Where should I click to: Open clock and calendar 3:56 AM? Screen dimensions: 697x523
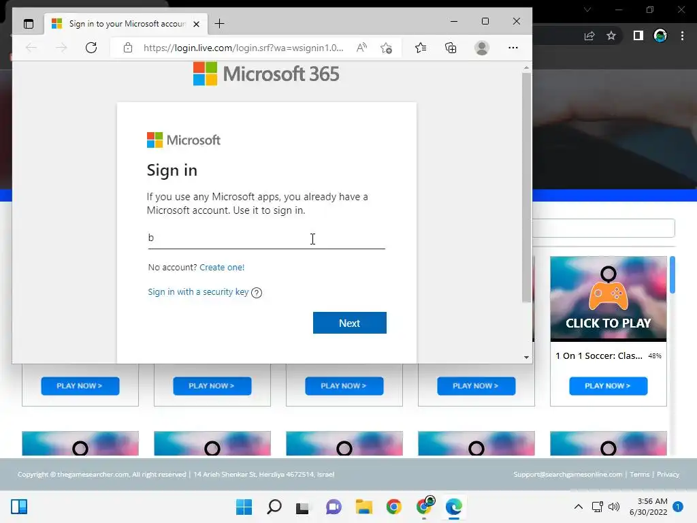pyautogui.click(x=648, y=507)
